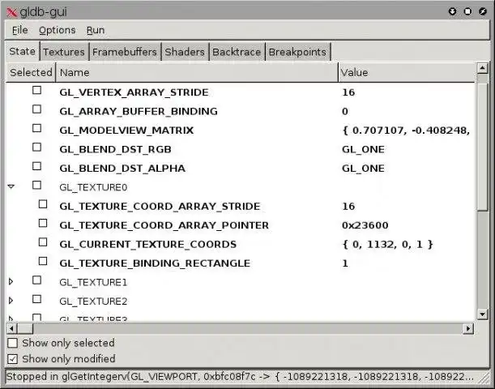The image size is (495, 389).
Task: Check the GL_TEXTURE1 checkbox
Action: [x=37, y=280]
